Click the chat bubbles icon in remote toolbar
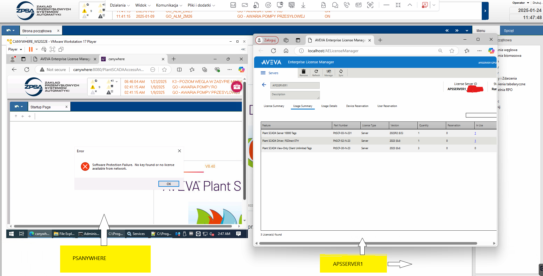This screenshot has width=543, height=276. click(335, 5)
